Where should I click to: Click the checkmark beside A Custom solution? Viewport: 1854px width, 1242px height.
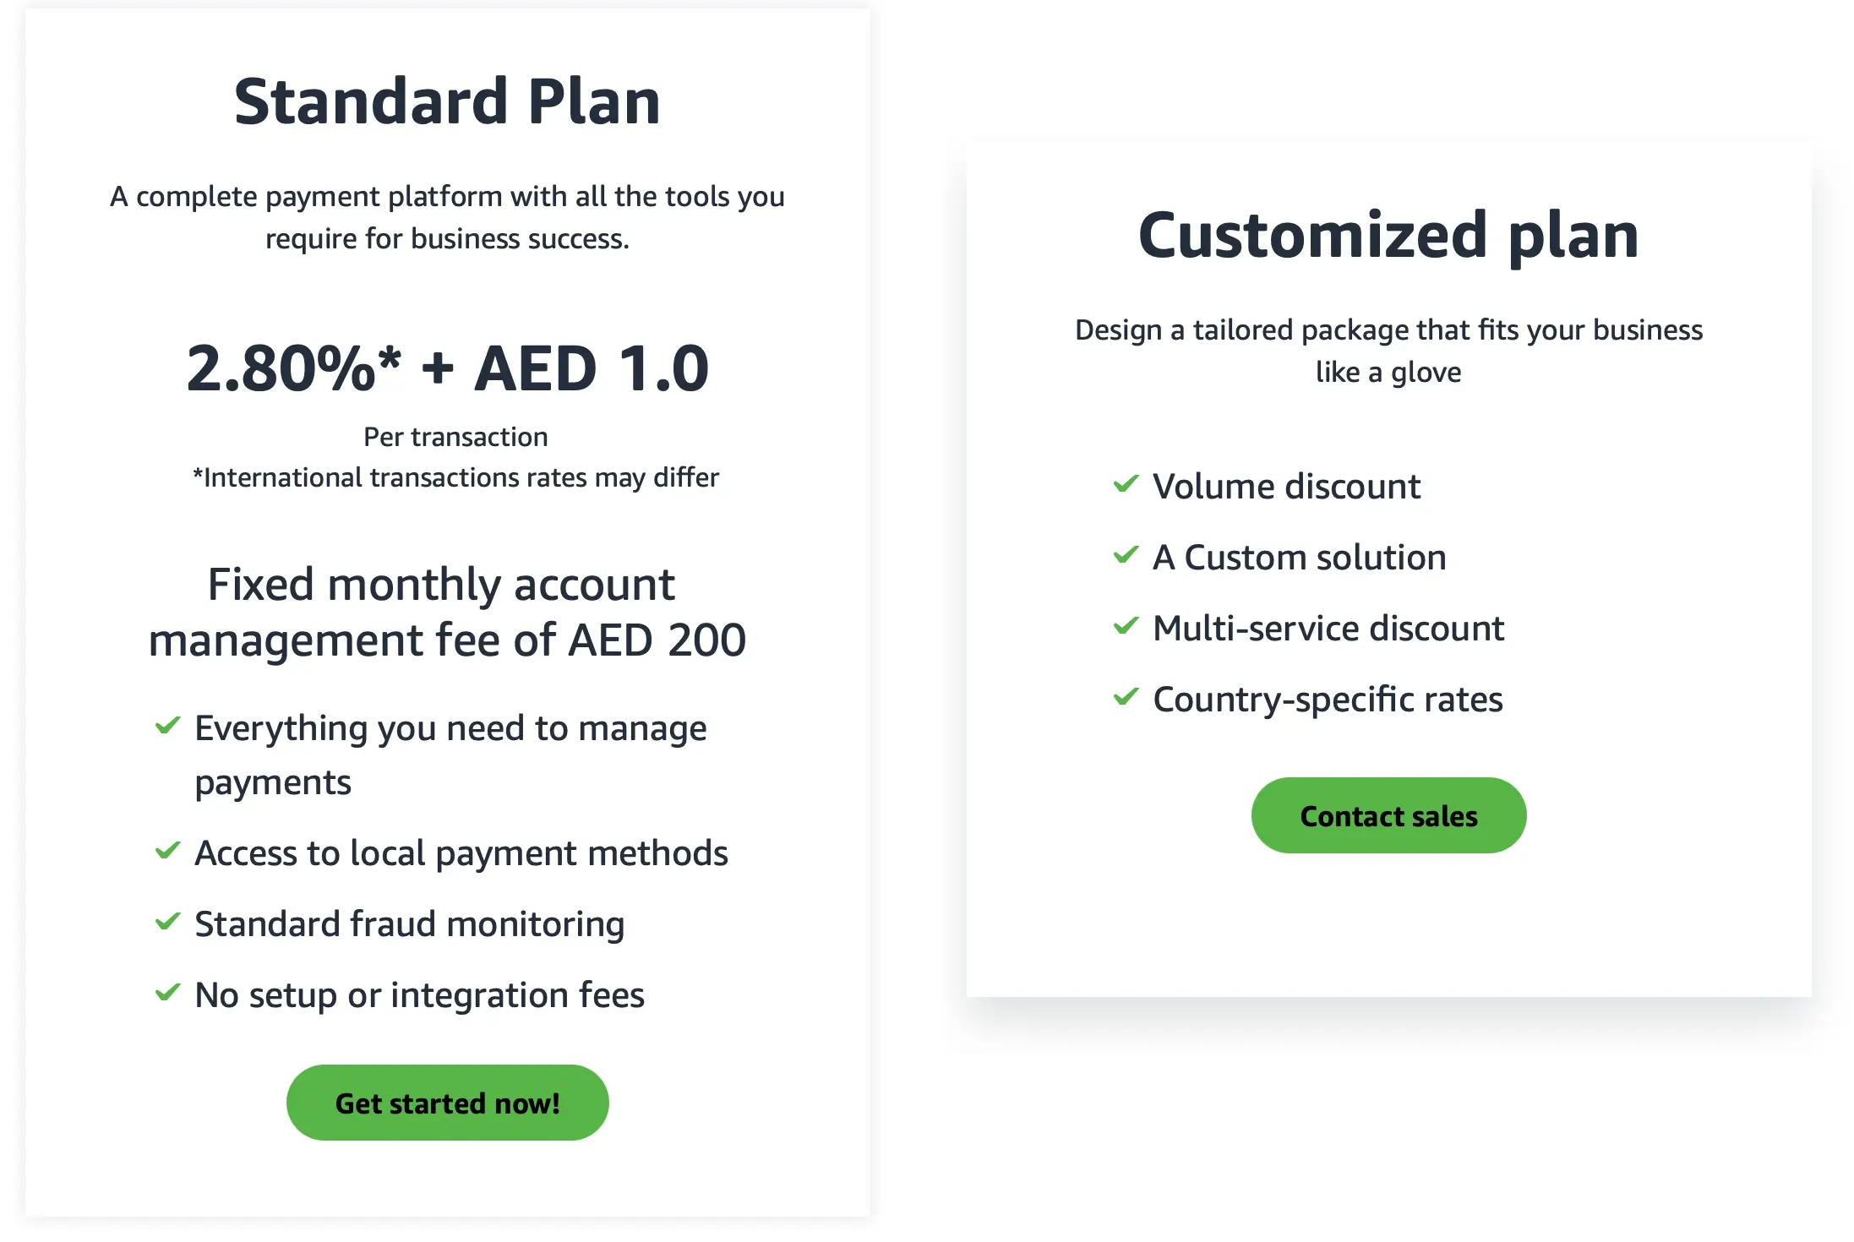[1126, 556]
